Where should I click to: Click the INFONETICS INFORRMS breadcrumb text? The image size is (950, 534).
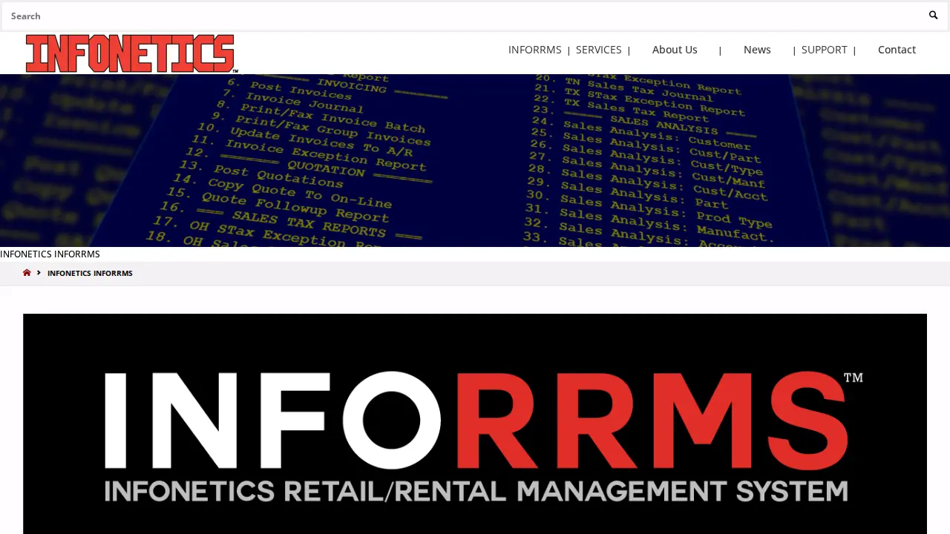coord(90,273)
